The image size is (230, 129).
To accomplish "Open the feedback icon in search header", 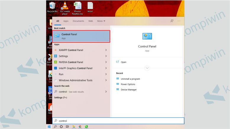I will pos(172,21).
